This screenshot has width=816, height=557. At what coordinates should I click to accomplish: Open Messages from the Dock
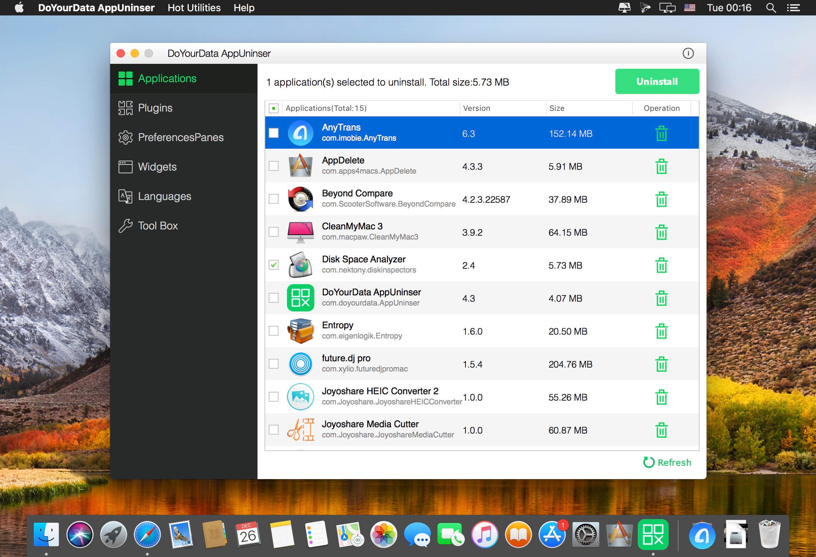coord(417,535)
